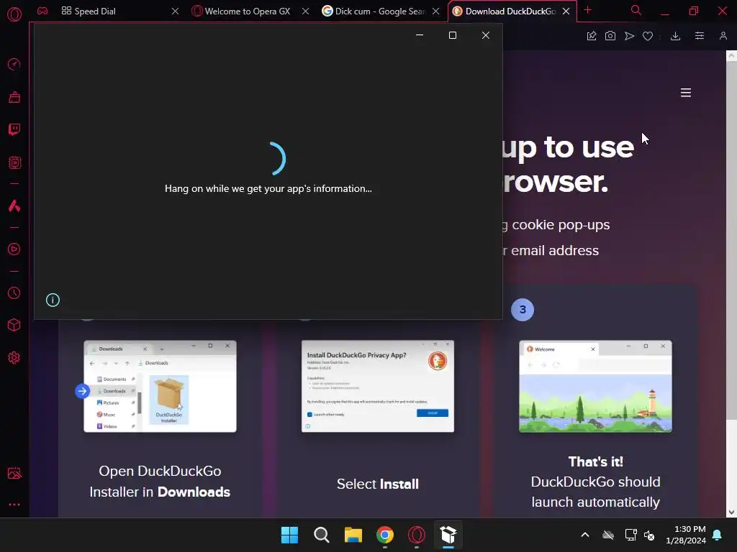The image size is (737, 552).
Task: Click Opera GX icon on taskbar
Action: (x=417, y=535)
